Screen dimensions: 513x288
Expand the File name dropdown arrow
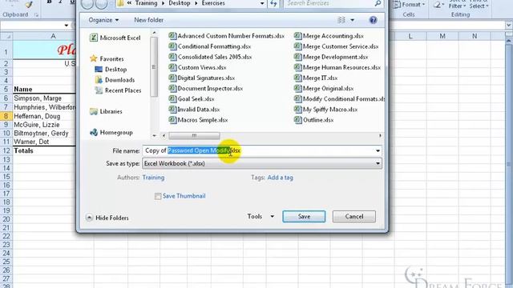[x=378, y=151]
